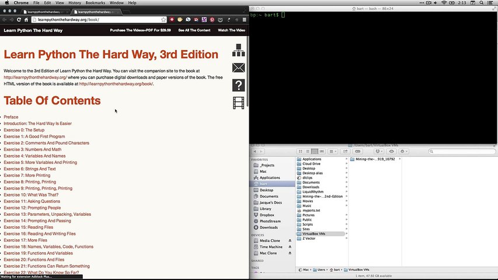This screenshot has width=498, height=280.
Task: Click the terminal window prompt area
Action: click(373, 78)
